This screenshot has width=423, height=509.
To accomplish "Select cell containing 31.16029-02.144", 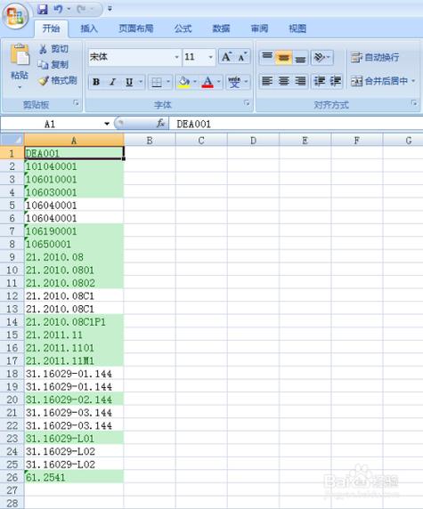I will (x=74, y=400).
